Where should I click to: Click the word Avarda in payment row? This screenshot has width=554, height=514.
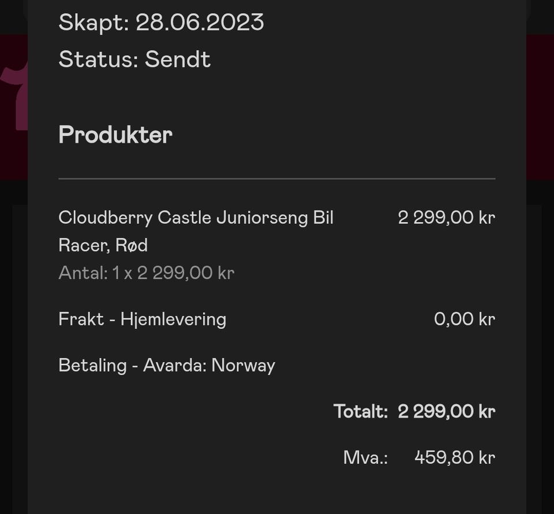point(174,365)
